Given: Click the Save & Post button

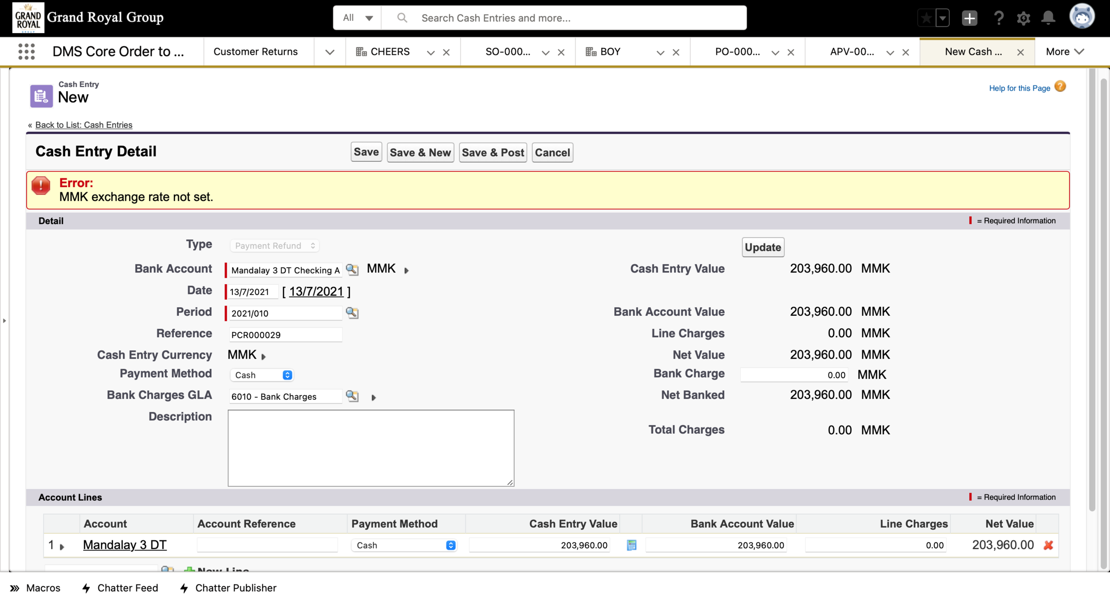Looking at the screenshot, I should 493,153.
